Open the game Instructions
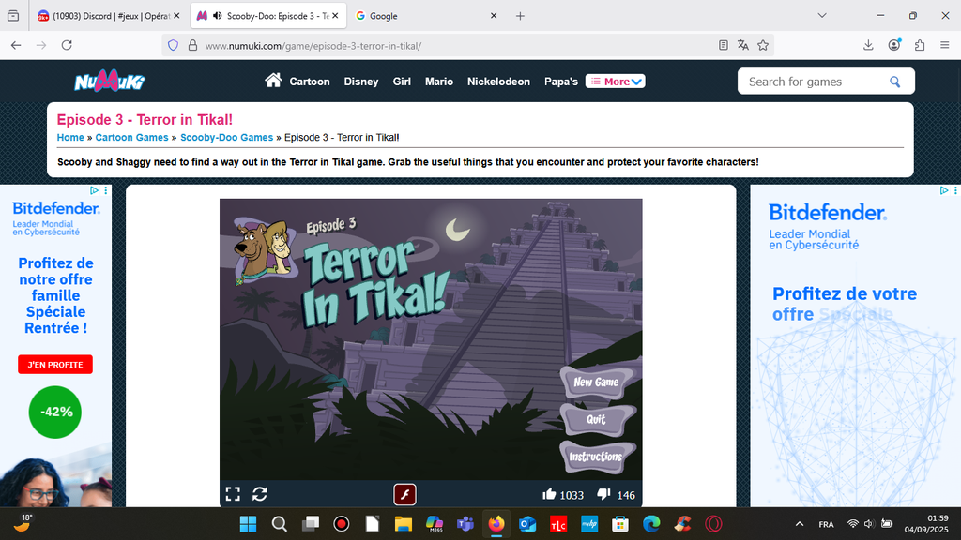961x540 pixels. 595,457
